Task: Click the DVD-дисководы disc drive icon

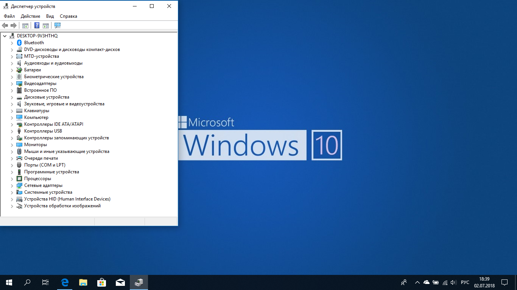Action: [19, 49]
